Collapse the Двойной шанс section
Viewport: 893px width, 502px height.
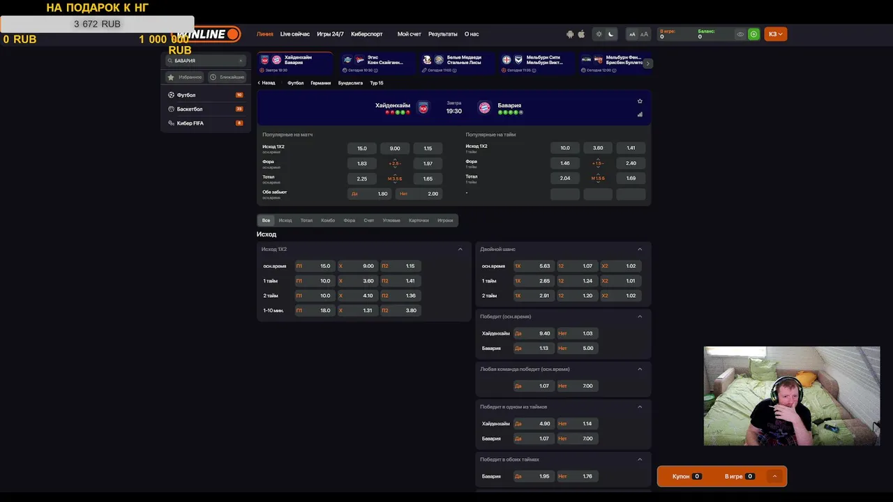640,249
